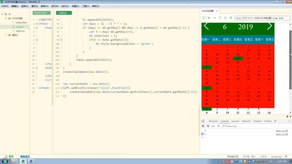The height and width of the screenshot is (164, 292).
Task: Click the year 2019 in calendar header
Action: (245, 27)
